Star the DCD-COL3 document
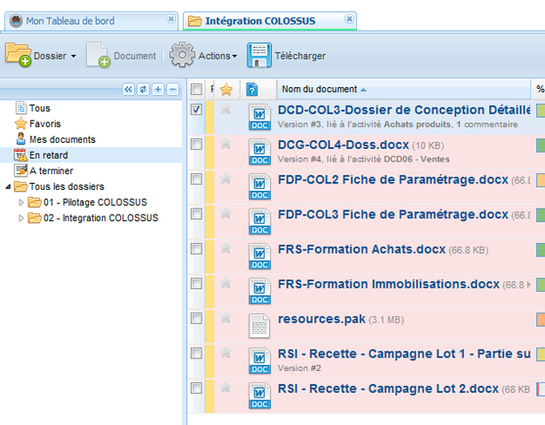The image size is (545, 425). (x=226, y=109)
